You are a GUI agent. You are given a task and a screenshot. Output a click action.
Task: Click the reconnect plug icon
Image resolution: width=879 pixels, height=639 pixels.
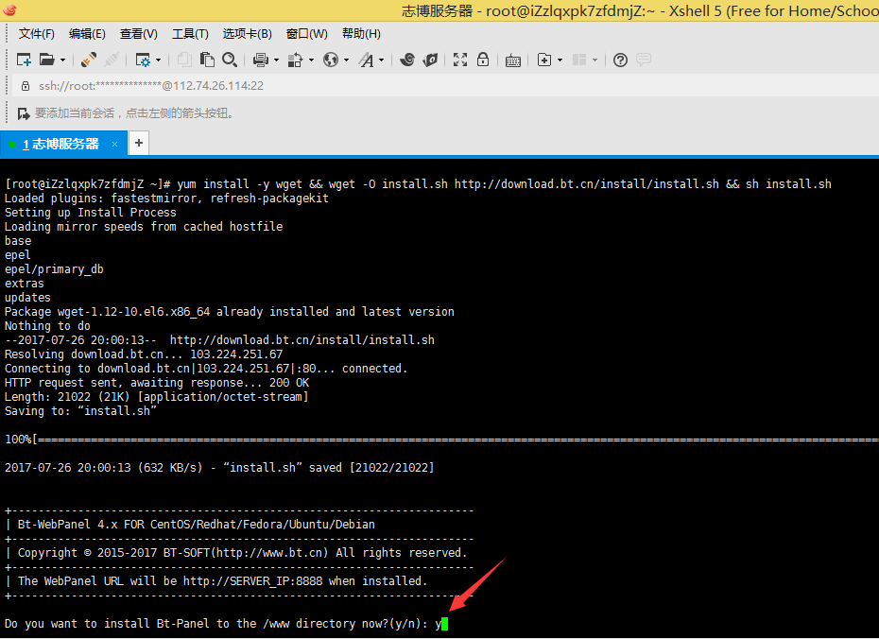(x=89, y=60)
